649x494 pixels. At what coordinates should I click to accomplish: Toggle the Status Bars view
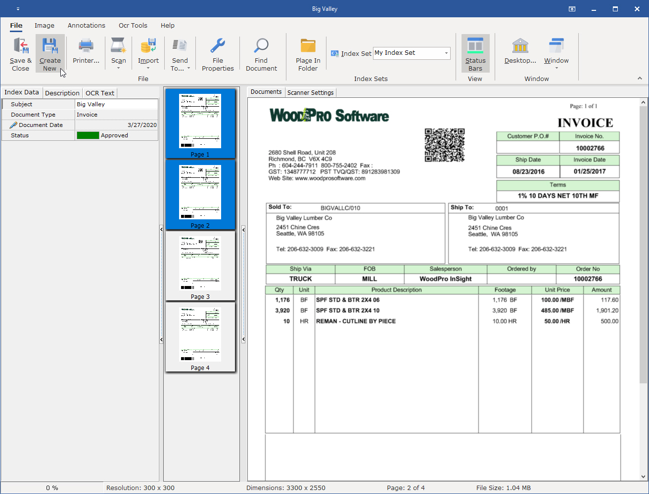(475, 53)
